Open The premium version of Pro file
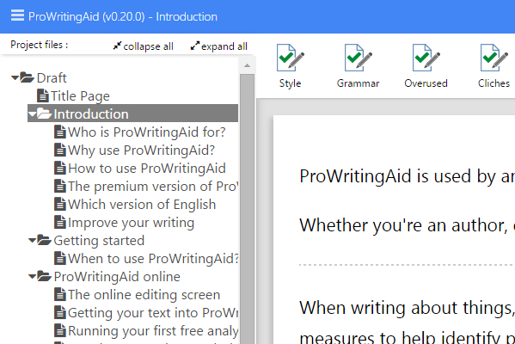This screenshot has width=515, height=344. click(x=153, y=187)
